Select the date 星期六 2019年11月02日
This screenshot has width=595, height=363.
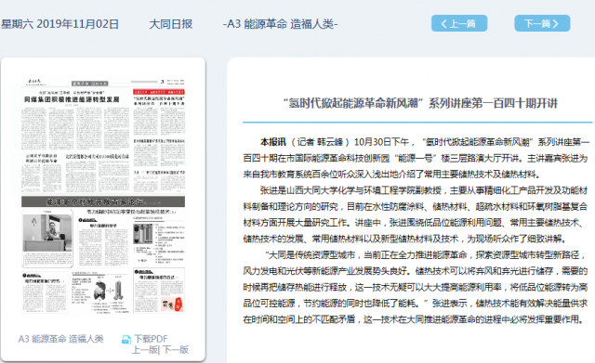[x=59, y=24]
